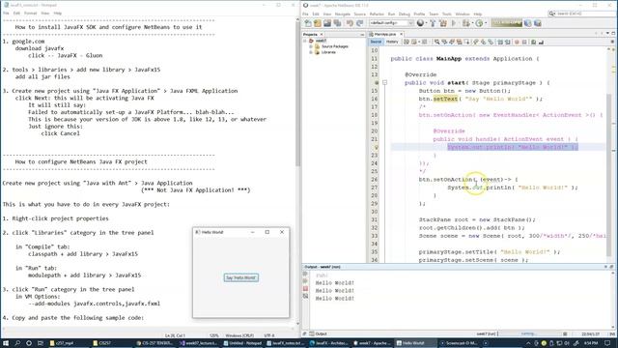Image resolution: width=618 pixels, height=348 pixels.
Task: Click the New Project icon in NetBeans toolbar
Action: 318,23
